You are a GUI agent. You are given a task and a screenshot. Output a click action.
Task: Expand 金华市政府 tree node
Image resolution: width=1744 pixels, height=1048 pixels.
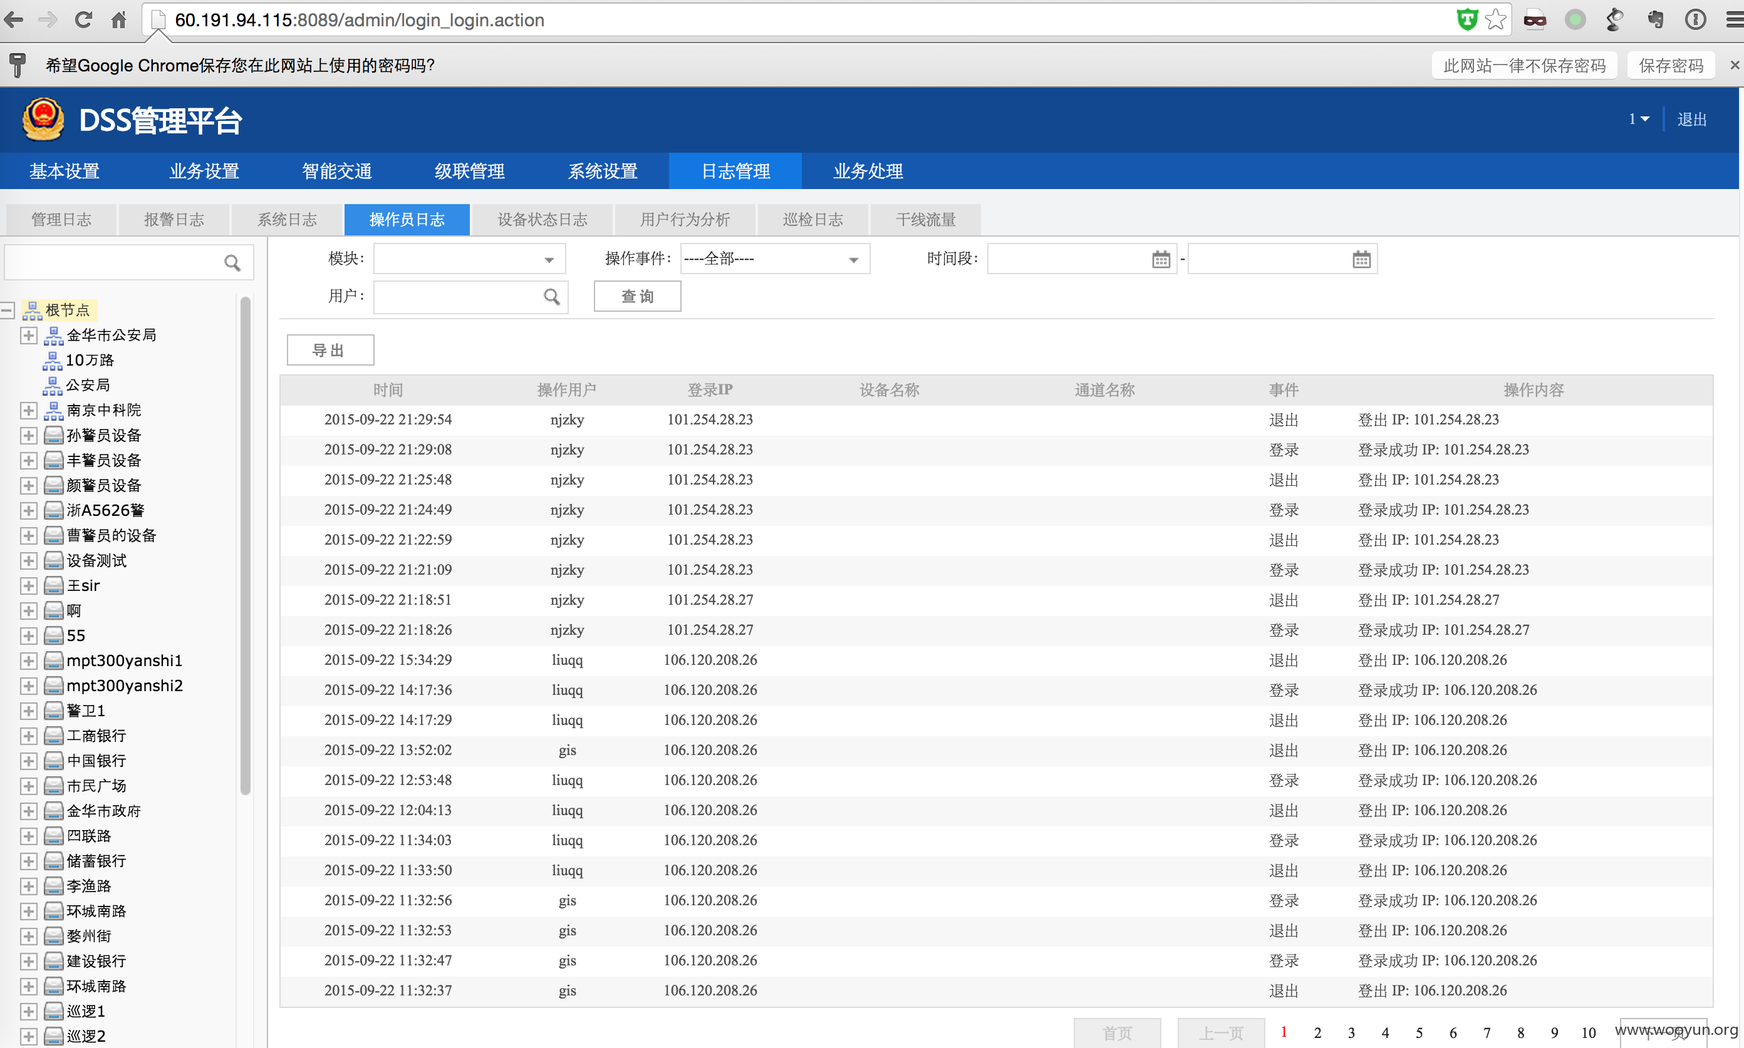point(28,811)
